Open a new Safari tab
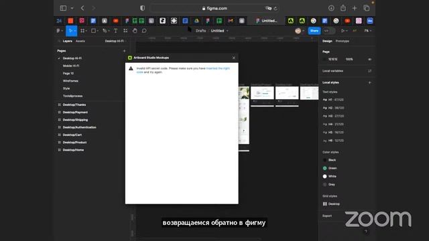 (355, 8)
